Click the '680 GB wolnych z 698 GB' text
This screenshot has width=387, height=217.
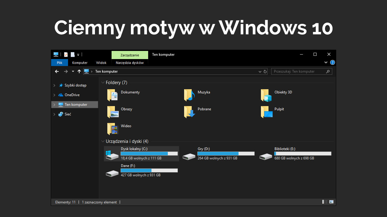click(294, 158)
